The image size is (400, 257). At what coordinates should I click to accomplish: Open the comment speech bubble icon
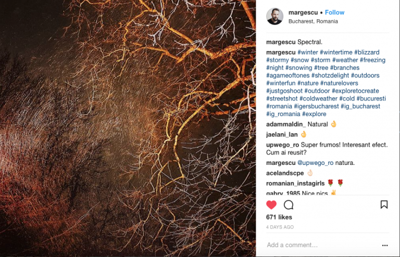(x=289, y=205)
